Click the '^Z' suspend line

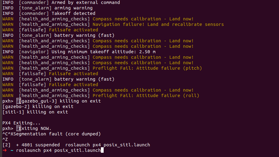tap(5, 139)
